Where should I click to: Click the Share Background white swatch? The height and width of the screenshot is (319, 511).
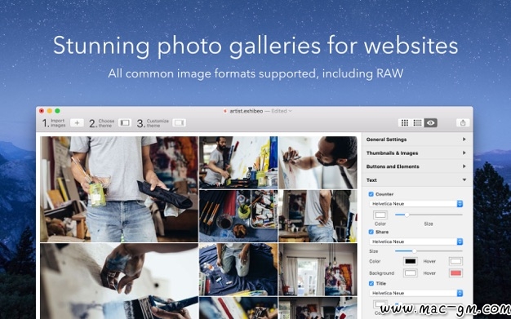pyautogui.click(x=411, y=273)
